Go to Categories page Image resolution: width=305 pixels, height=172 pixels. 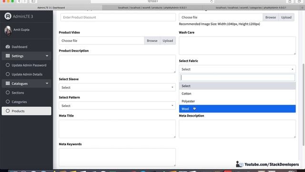27,102
